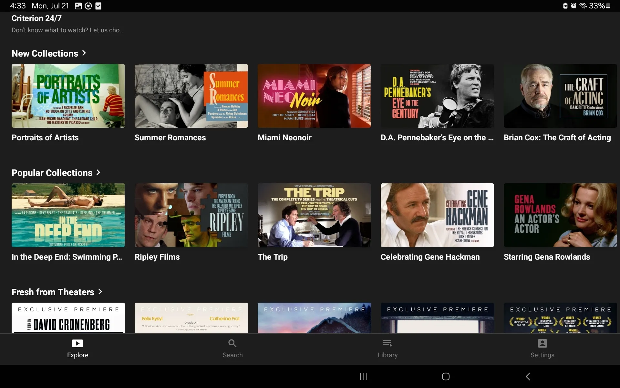
Task: Open the Library icon in bottom navigation
Action: point(387,343)
